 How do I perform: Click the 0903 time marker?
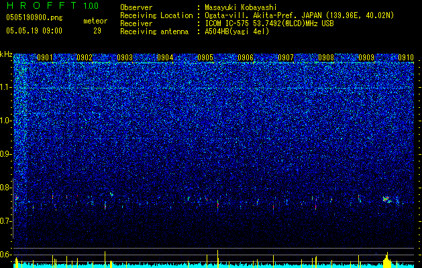(x=125, y=58)
